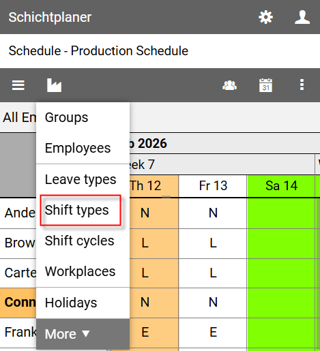Click Ande row's Fr 13 N shift
The height and width of the screenshot is (351, 320).
213,213
